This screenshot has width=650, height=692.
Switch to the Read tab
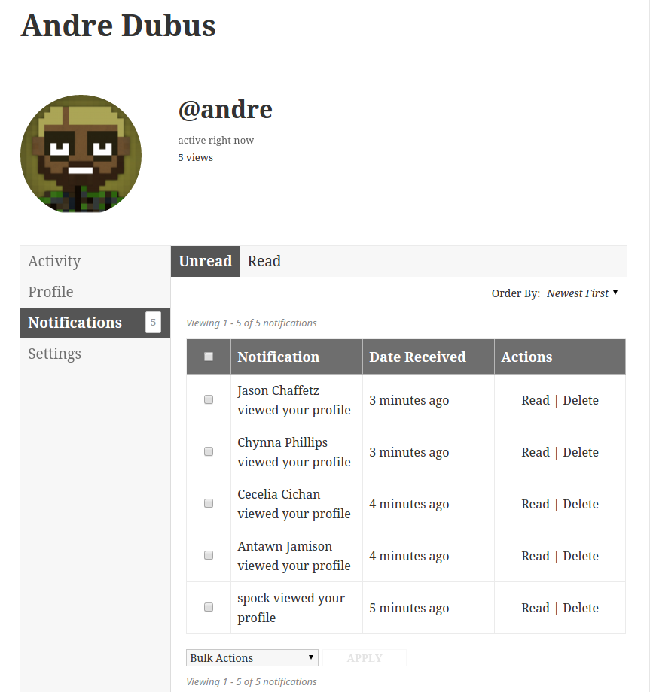(x=264, y=261)
